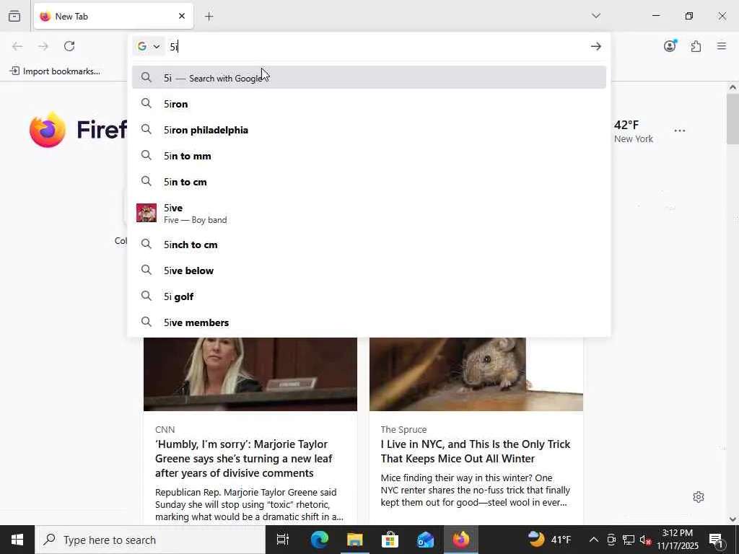The height and width of the screenshot is (554, 739).
Task: Open the List all tabs chevron
Action: tap(596, 16)
